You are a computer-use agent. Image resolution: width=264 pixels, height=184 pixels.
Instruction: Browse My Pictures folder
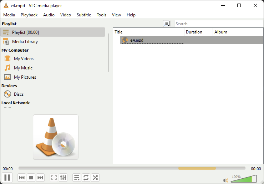coord(53,77)
